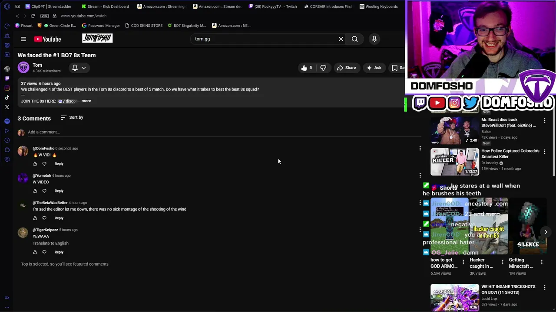Viewport: 556px width, 312px height.
Task: Go to YouTube home via logo
Action: pos(47,39)
